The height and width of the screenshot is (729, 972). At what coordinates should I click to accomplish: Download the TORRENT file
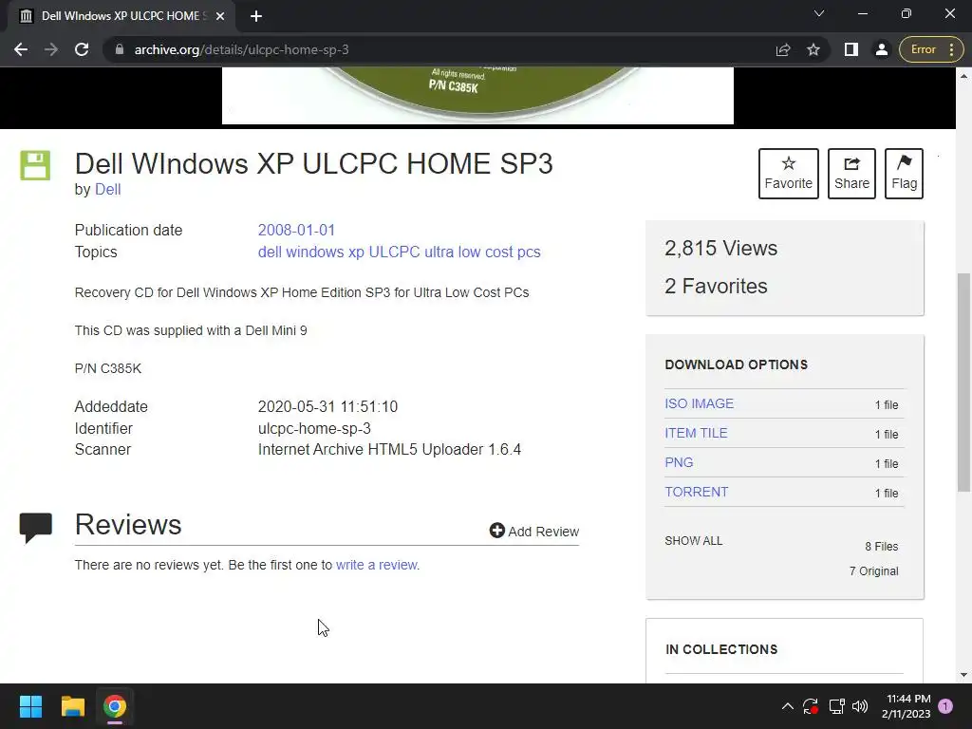697,493
